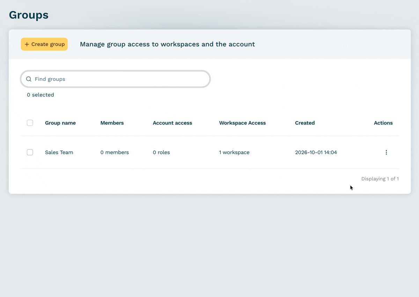Screen dimensions: 419x297
Task: Click the plus icon on Create group
Action: pos(27,44)
